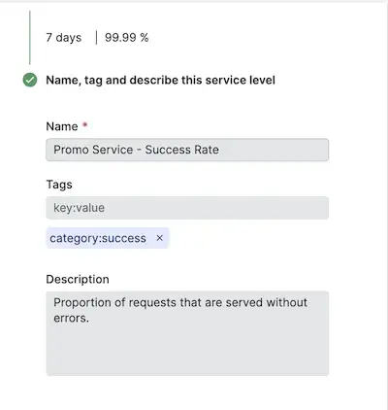Focus the Name field with Promo Service text

[187, 150]
